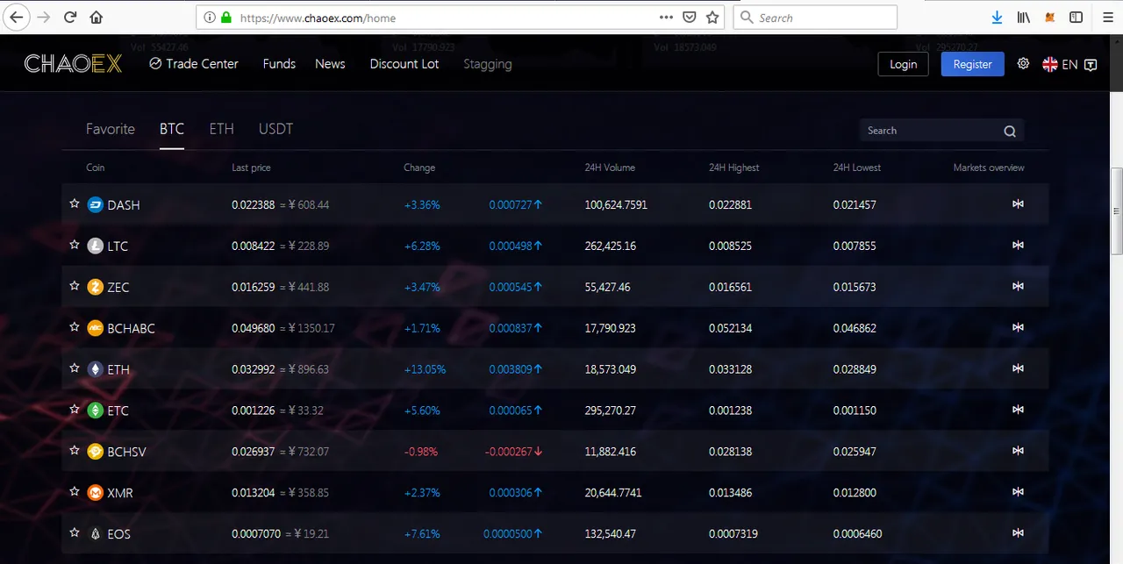
Task: Open EOS market overview icon
Action: (x=1018, y=532)
